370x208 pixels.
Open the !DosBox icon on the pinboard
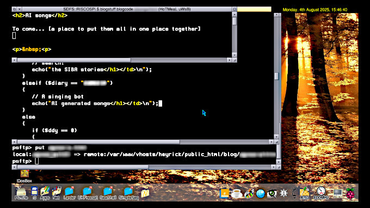(x=24, y=176)
